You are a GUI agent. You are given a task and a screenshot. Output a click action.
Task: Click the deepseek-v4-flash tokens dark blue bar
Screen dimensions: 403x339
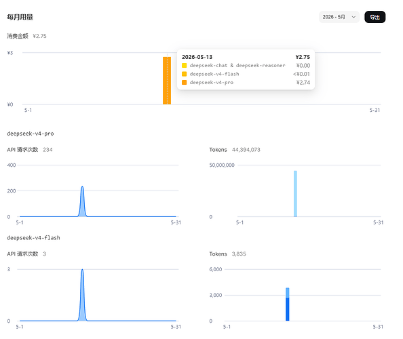tap(288, 309)
